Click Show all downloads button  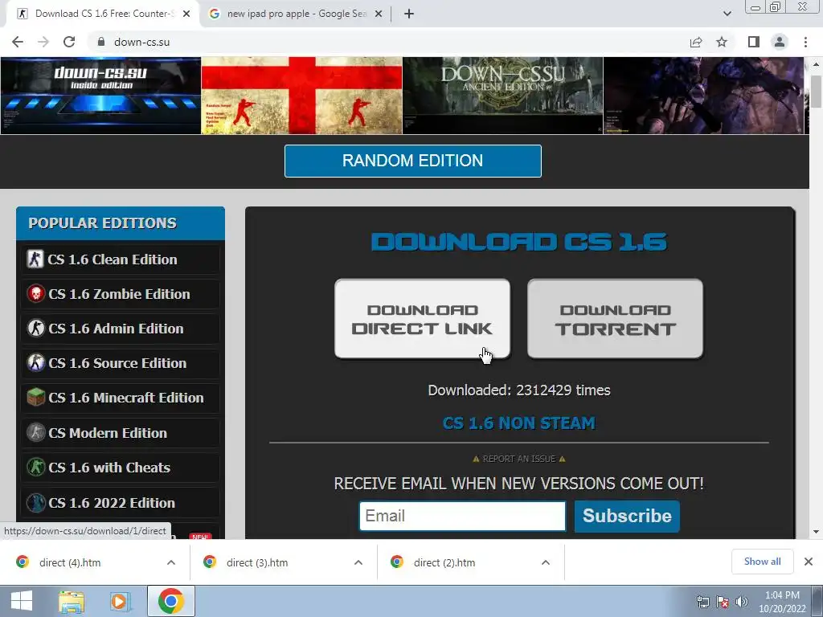coord(762,562)
